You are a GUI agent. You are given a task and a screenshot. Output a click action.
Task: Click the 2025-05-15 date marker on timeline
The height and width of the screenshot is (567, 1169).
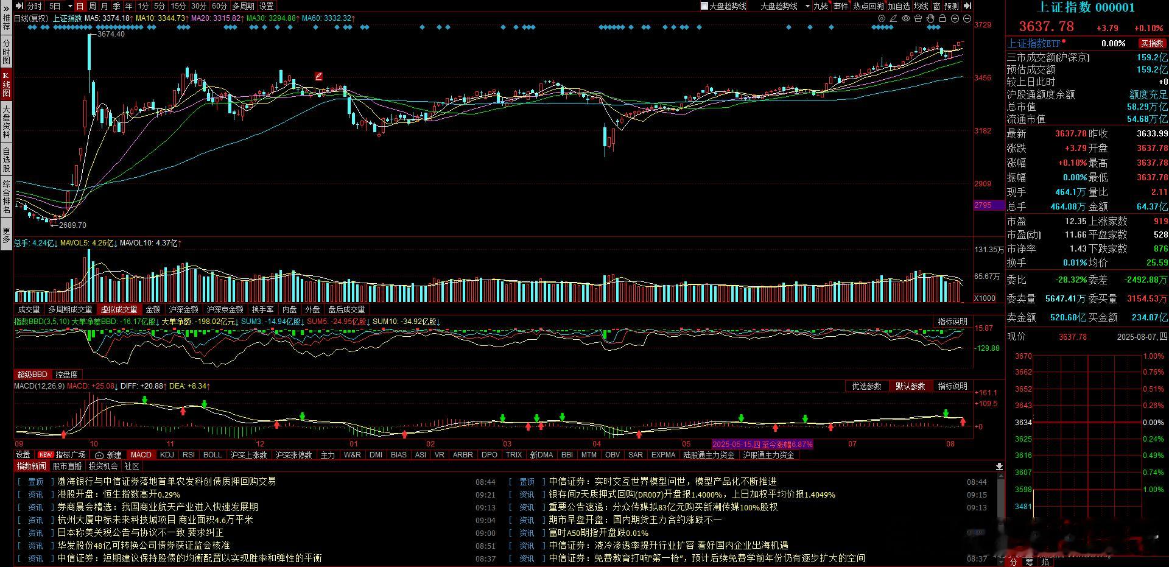[x=762, y=444]
